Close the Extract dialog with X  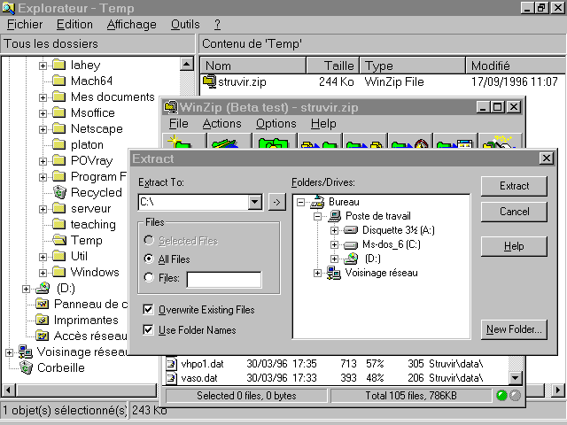click(x=547, y=158)
